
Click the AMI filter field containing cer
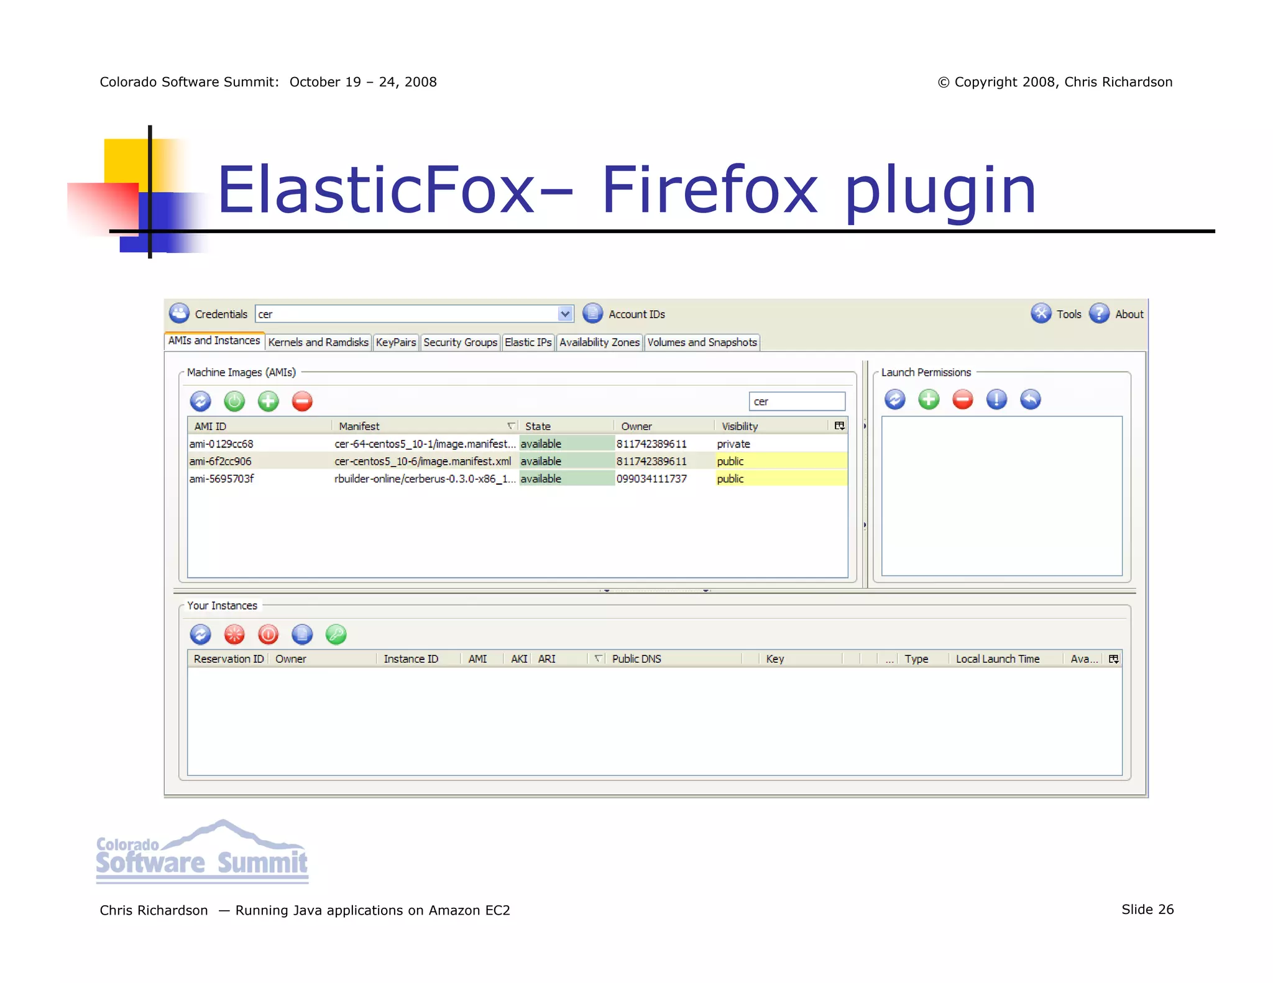click(797, 401)
